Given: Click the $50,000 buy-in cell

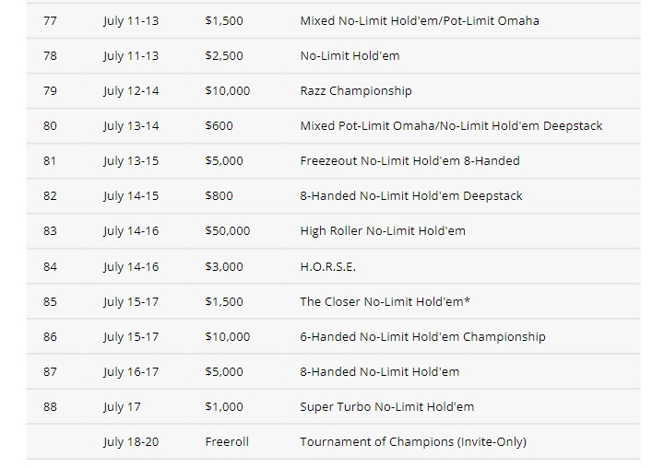Looking at the screenshot, I should 228,231.
